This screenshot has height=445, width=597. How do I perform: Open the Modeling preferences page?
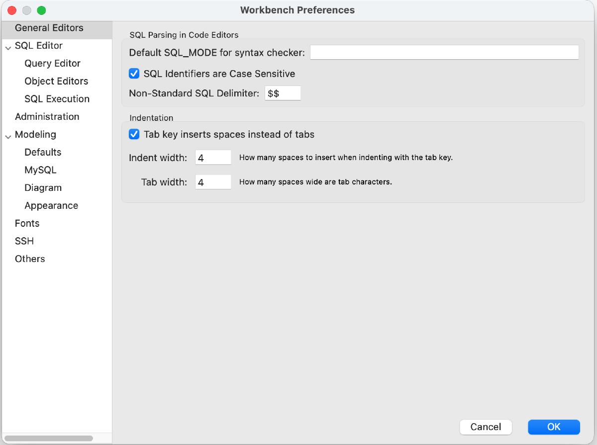coord(35,134)
